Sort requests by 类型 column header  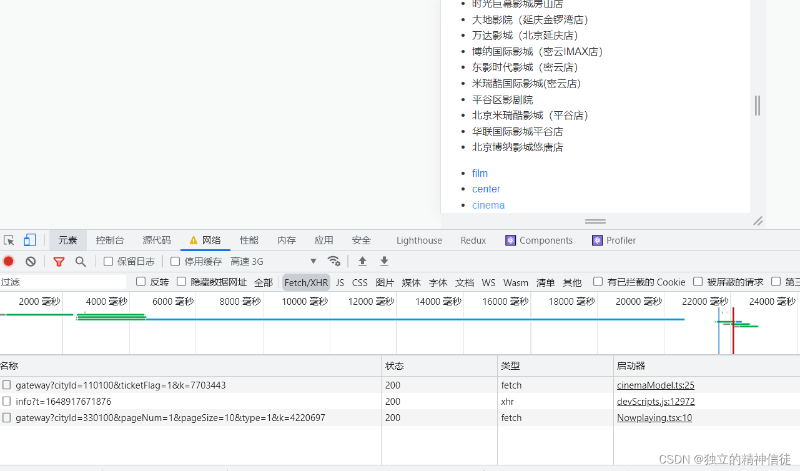click(x=555, y=365)
